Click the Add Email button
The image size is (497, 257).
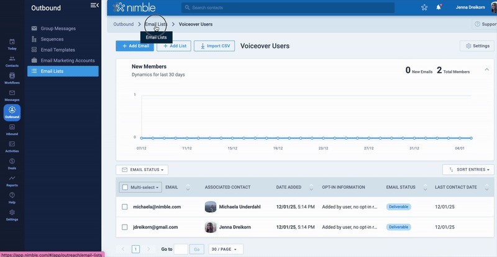coord(135,46)
